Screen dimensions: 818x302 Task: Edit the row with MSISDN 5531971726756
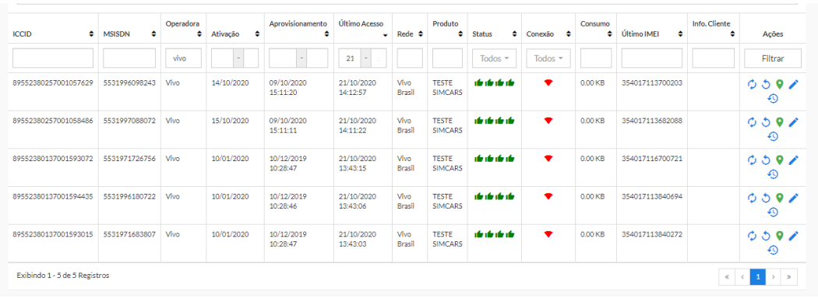(x=794, y=160)
